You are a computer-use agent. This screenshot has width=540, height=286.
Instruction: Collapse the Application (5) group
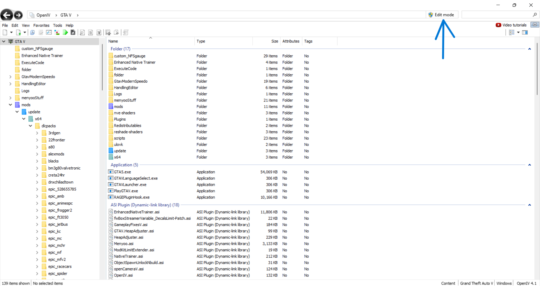(x=530, y=165)
